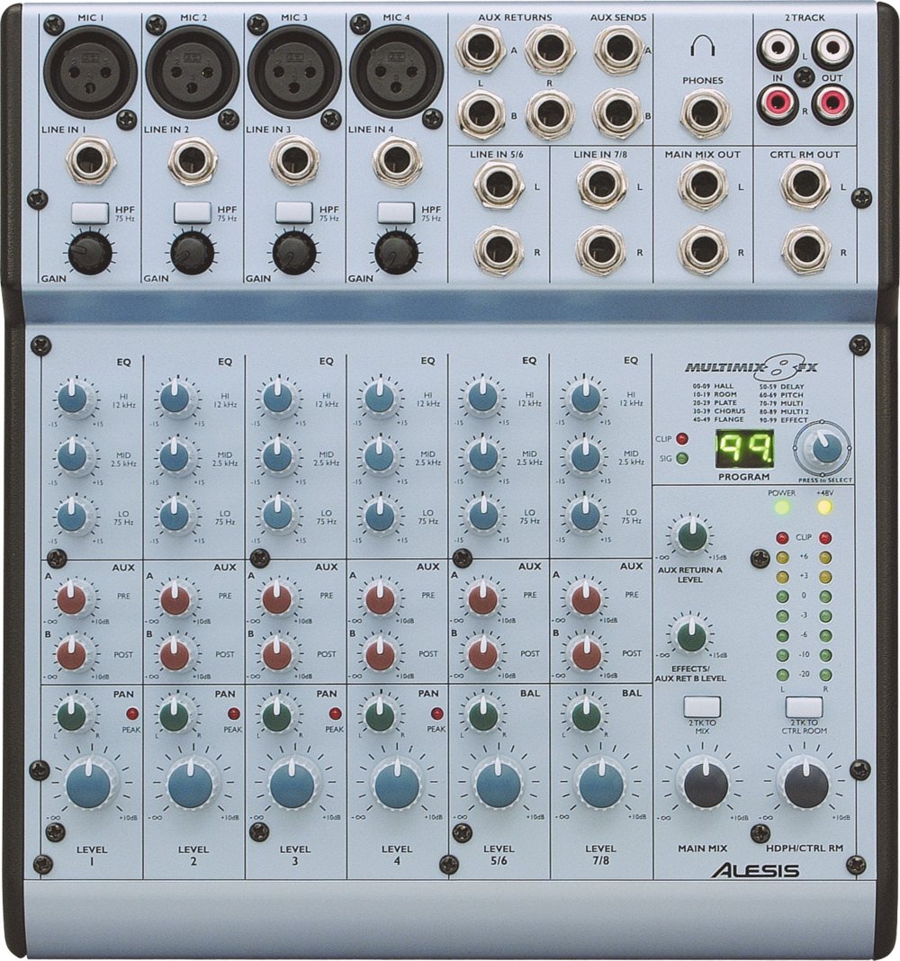Click the MAIN MIX level knob
900x961 pixels.
click(x=706, y=786)
